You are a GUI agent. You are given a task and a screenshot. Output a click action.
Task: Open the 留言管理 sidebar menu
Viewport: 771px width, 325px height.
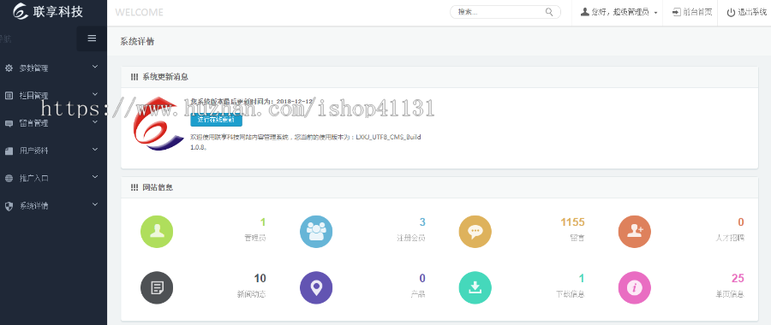coord(53,123)
